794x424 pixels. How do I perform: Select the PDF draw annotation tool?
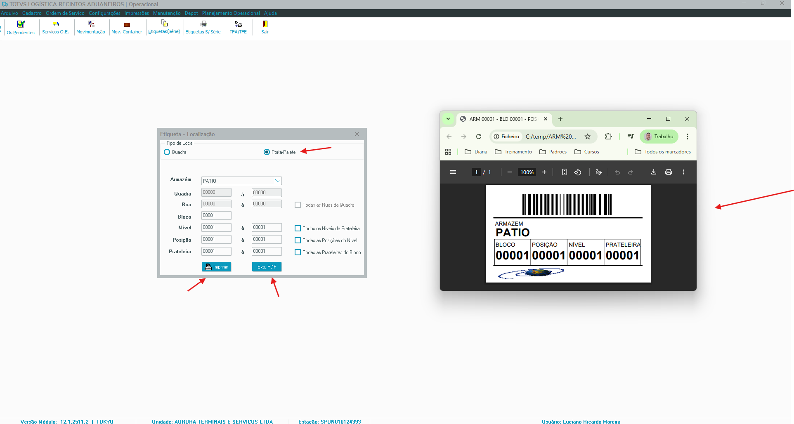coord(599,172)
